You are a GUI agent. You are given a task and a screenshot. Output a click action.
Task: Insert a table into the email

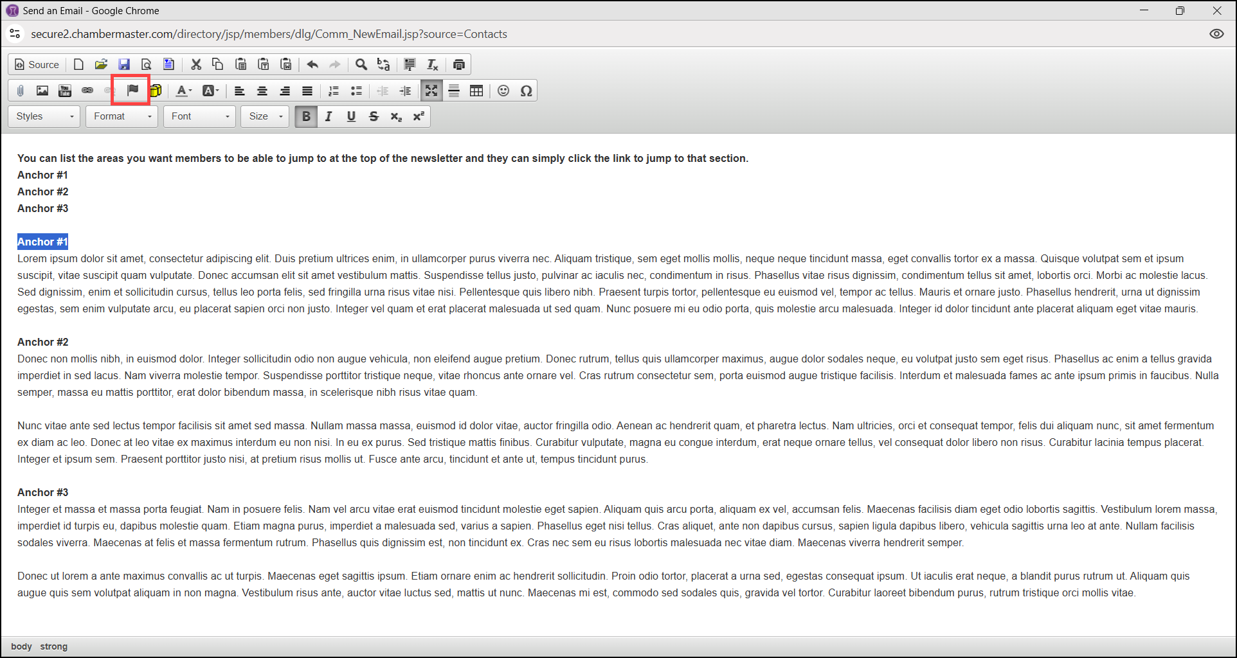click(x=476, y=91)
